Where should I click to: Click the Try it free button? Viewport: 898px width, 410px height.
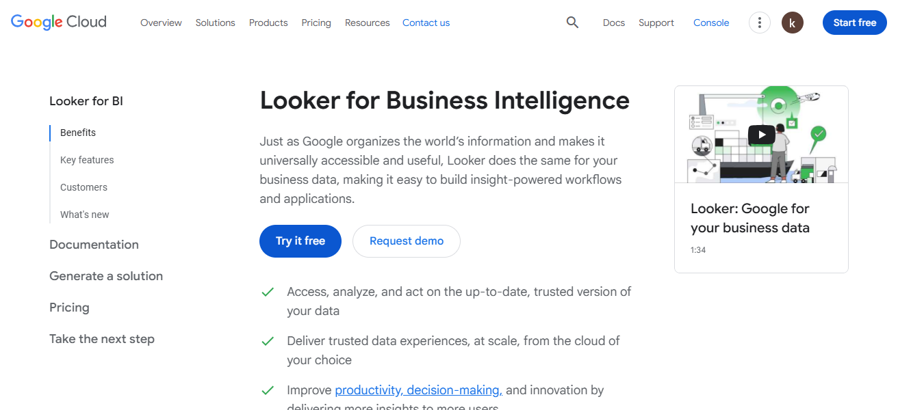tap(300, 241)
